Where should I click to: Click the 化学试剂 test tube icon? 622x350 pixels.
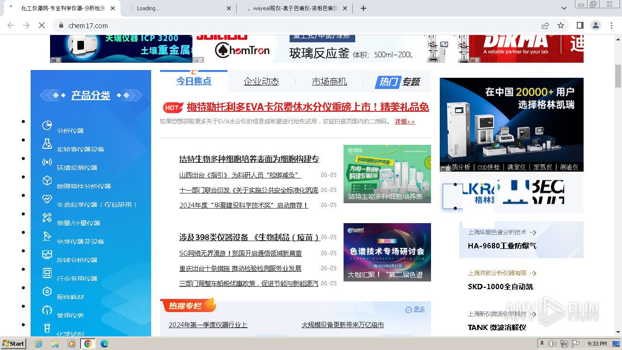(x=47, y=328)
